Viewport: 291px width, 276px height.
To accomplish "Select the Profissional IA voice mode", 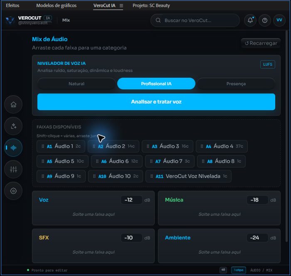I will (x=156, y=84).
